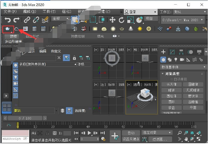The image size is (209, 144).
Task: Click the Undo arrow in the main toolbar
Action: point(8,20)
